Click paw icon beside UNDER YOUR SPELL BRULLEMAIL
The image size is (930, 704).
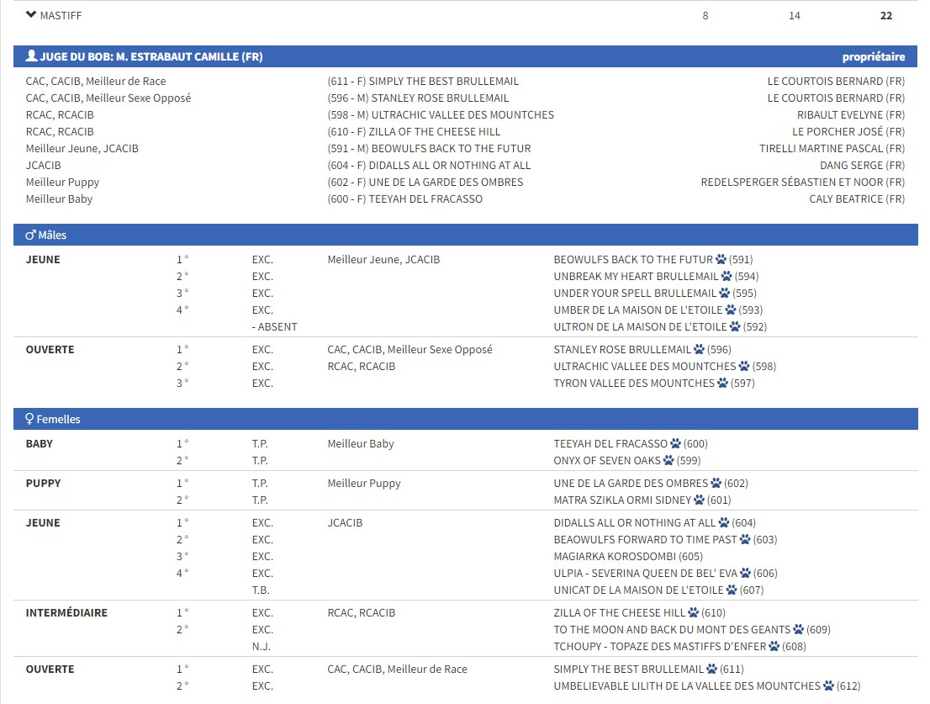[724, 293]
